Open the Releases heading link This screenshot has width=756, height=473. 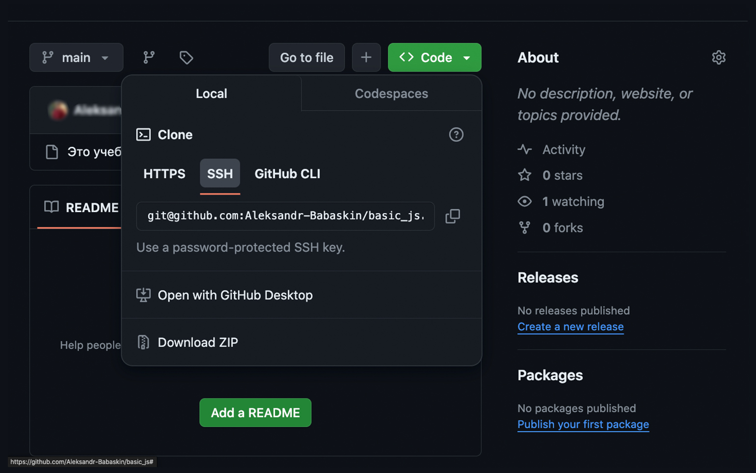tap(548, 278)
